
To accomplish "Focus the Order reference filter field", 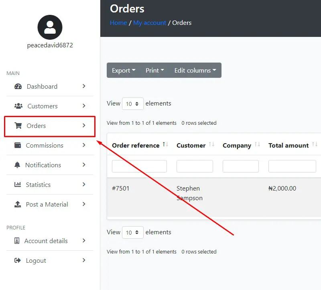I will coord(139,166).
